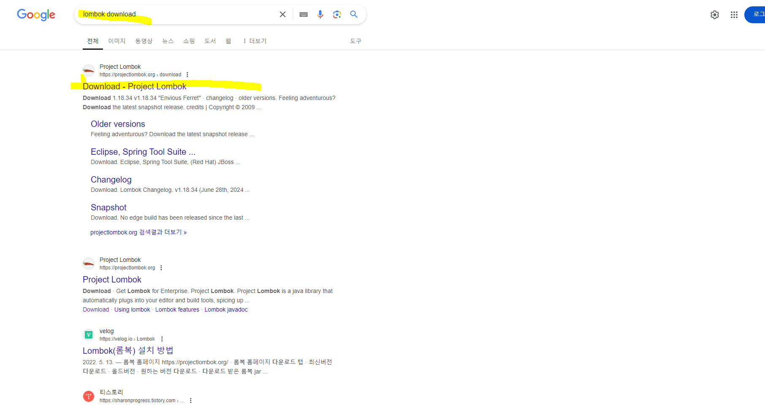
Task: Switch to the 이미지 tab
Action: coord(117,41)
